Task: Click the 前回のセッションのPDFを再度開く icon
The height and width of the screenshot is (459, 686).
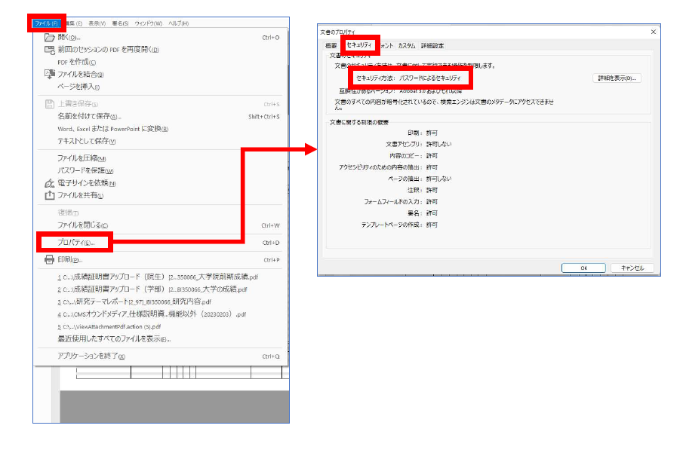Action: click(x=49, y=50)
